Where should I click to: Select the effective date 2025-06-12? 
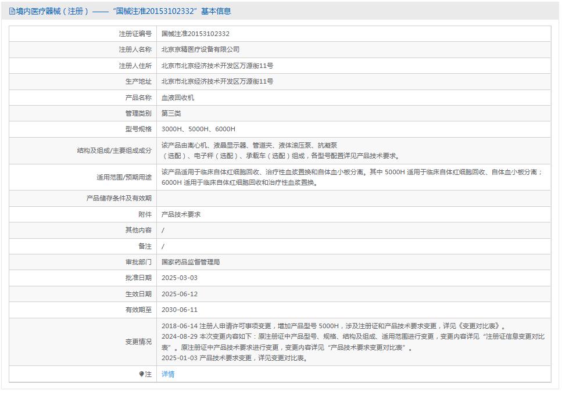(x=181, y=294)
